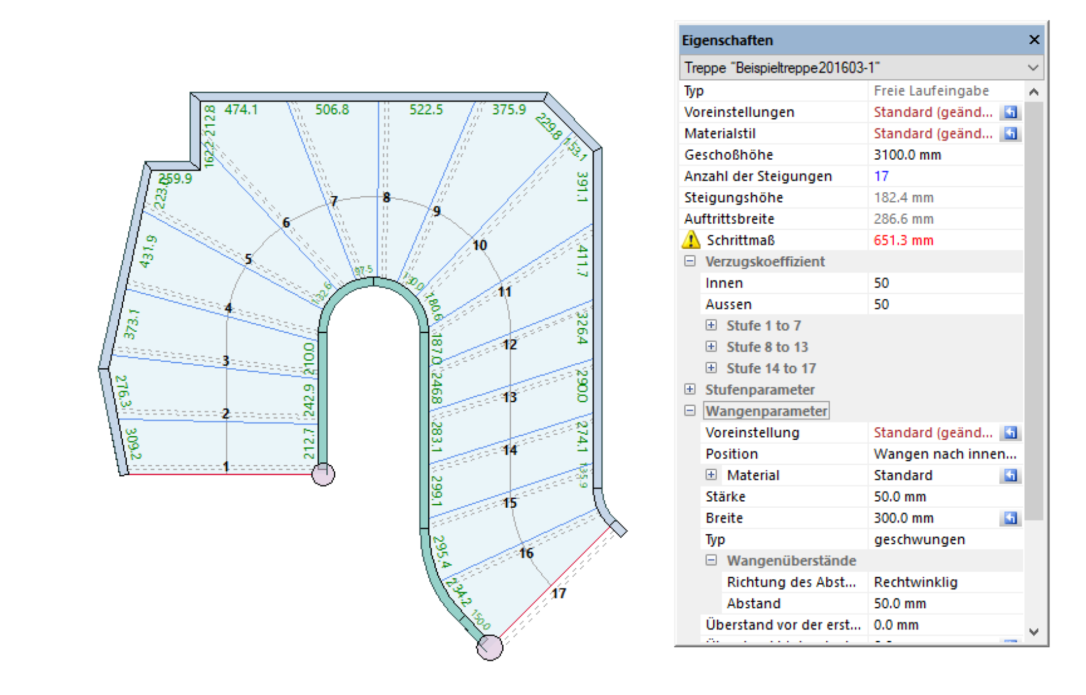The width and height of the screenshot is (1086, 695).
Task: Collapse the Verzugskoeffizient section
Action: (689, 261)
